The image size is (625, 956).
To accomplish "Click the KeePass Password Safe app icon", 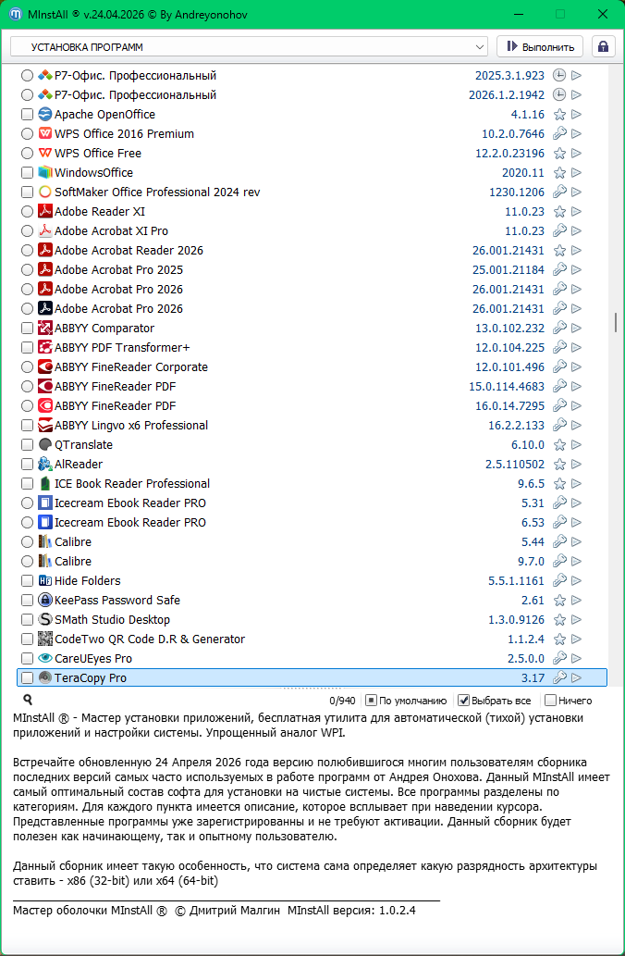I will pyautogui.click(x=45, y=601).
